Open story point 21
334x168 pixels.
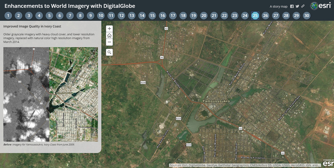coord(214,16)
